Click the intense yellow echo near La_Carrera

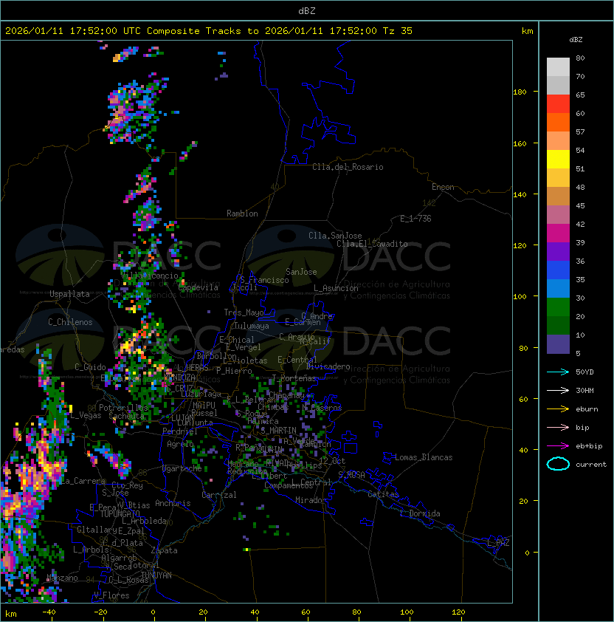49,467
